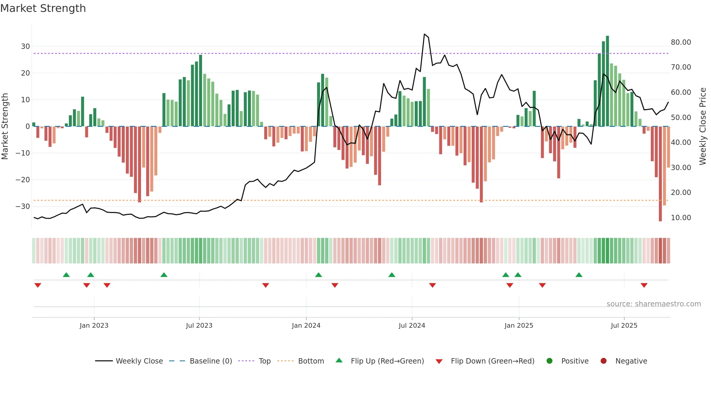The width and height of the screenshot is (711, 400).
Task: Toggle the Weekly Close legend entry
Action: click(129, 361)
